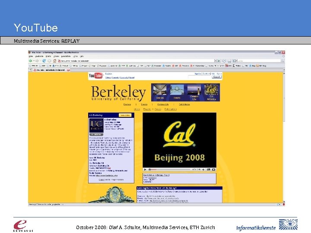Click the Informatikdienste logo on the slide footer

[267, 225]
